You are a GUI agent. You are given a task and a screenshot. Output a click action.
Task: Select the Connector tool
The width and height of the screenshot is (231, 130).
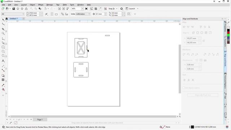pyautogui.click(x=3, y=70)
